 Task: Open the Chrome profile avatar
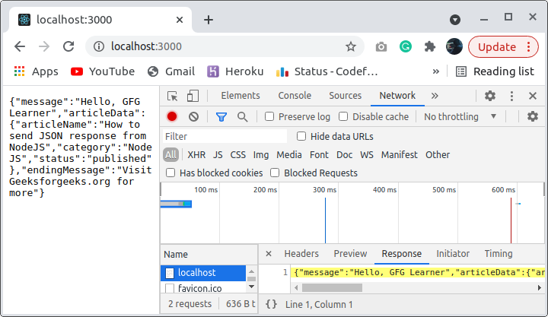[454, 46]
